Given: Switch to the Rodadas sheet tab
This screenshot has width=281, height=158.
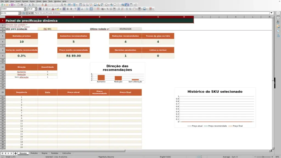Looking at the screenshot, I should (55, 153).
